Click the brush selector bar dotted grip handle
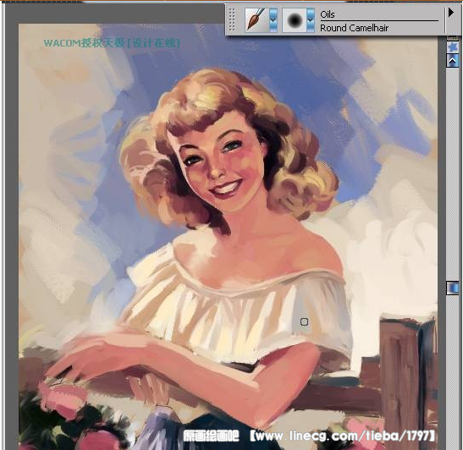 pos(232,19)
